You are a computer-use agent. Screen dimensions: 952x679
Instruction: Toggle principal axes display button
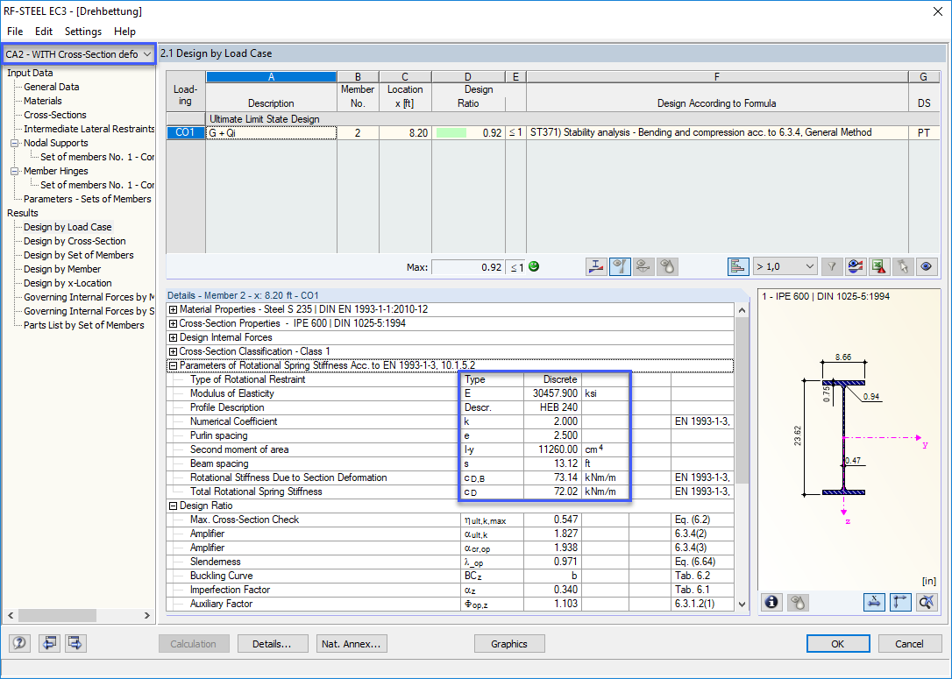click(x=899, y=603)
